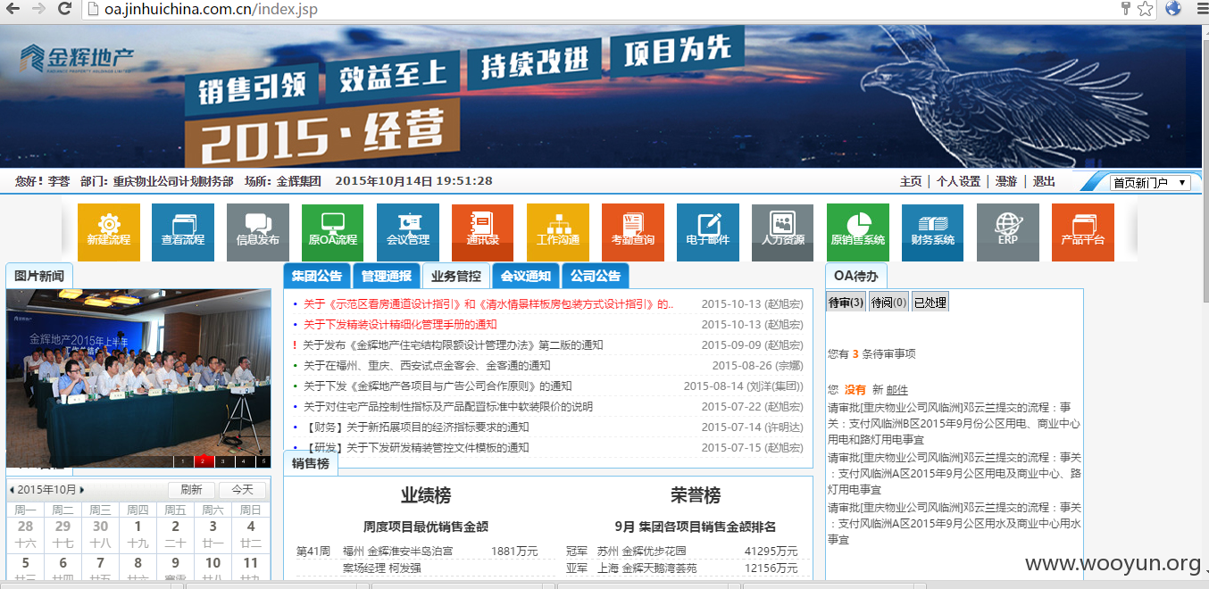Open 【财务】关于新拓展项目的经济指标要求的通知
Screen dimensions: 1209x589
tap(416, 427)
